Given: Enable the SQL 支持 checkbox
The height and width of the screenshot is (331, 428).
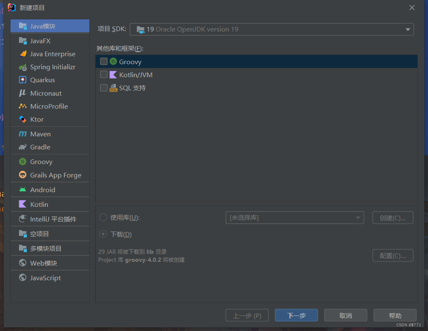Looking at the screenshot, I should [x=104, y=88].
